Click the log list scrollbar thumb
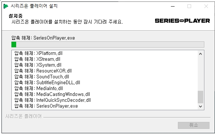The width and height of the screenshot is (215, 134). (x=200, y=97)
